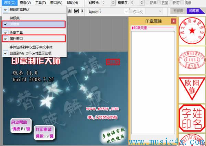Click the 印章元素 section header
Screen dimensions: 206x146
pos(140,28)
